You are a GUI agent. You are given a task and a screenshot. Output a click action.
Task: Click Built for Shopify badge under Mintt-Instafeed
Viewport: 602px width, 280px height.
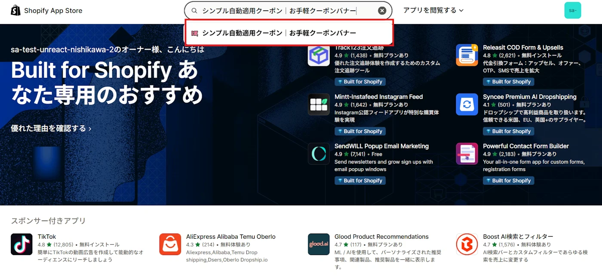[360, 131]
